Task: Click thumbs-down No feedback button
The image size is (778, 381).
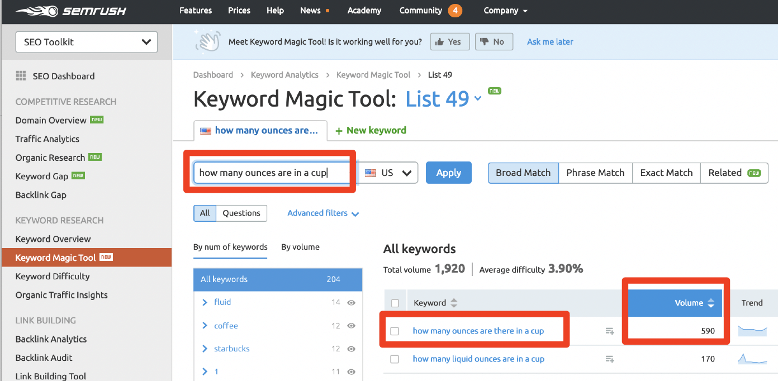Action: (494, 41)
